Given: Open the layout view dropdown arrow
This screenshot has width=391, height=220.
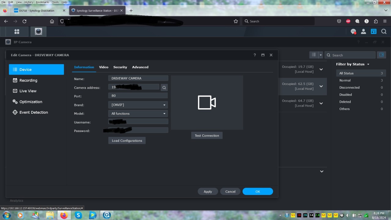Looking at the screenshot, I should (320, 55).
